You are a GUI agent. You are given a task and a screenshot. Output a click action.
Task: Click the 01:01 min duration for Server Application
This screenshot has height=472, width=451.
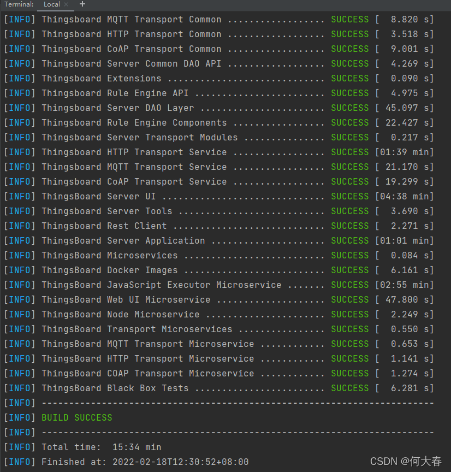(405, 241)
